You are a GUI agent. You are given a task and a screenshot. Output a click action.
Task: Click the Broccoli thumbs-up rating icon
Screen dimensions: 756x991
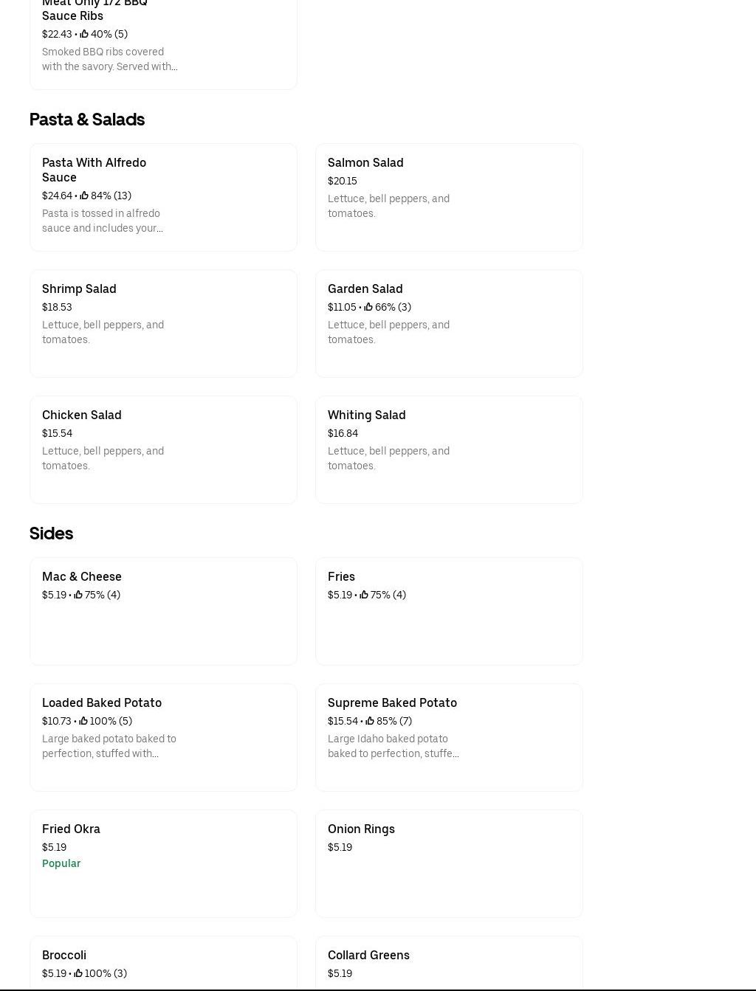78,973
